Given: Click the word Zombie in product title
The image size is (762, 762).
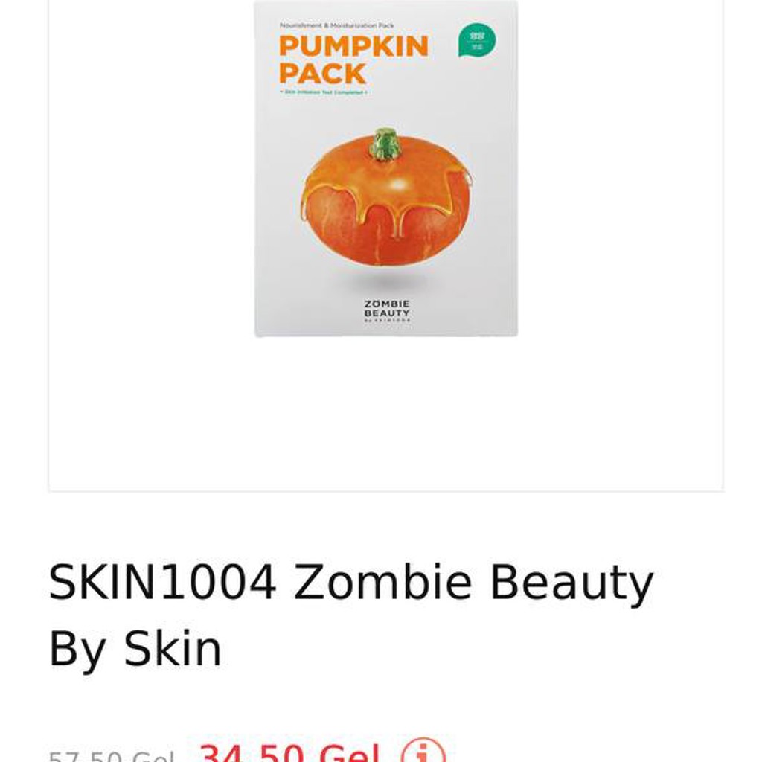Looking at the screenshot, I should click(x=383, y=582).
